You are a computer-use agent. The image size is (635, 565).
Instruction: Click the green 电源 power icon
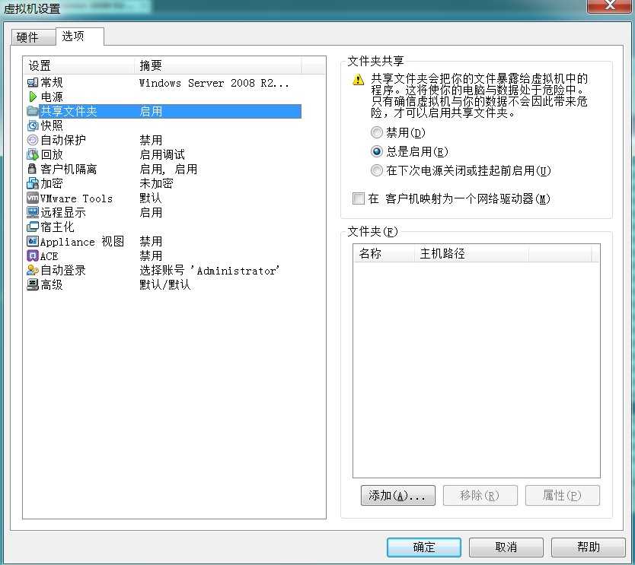tap(33, 97)
